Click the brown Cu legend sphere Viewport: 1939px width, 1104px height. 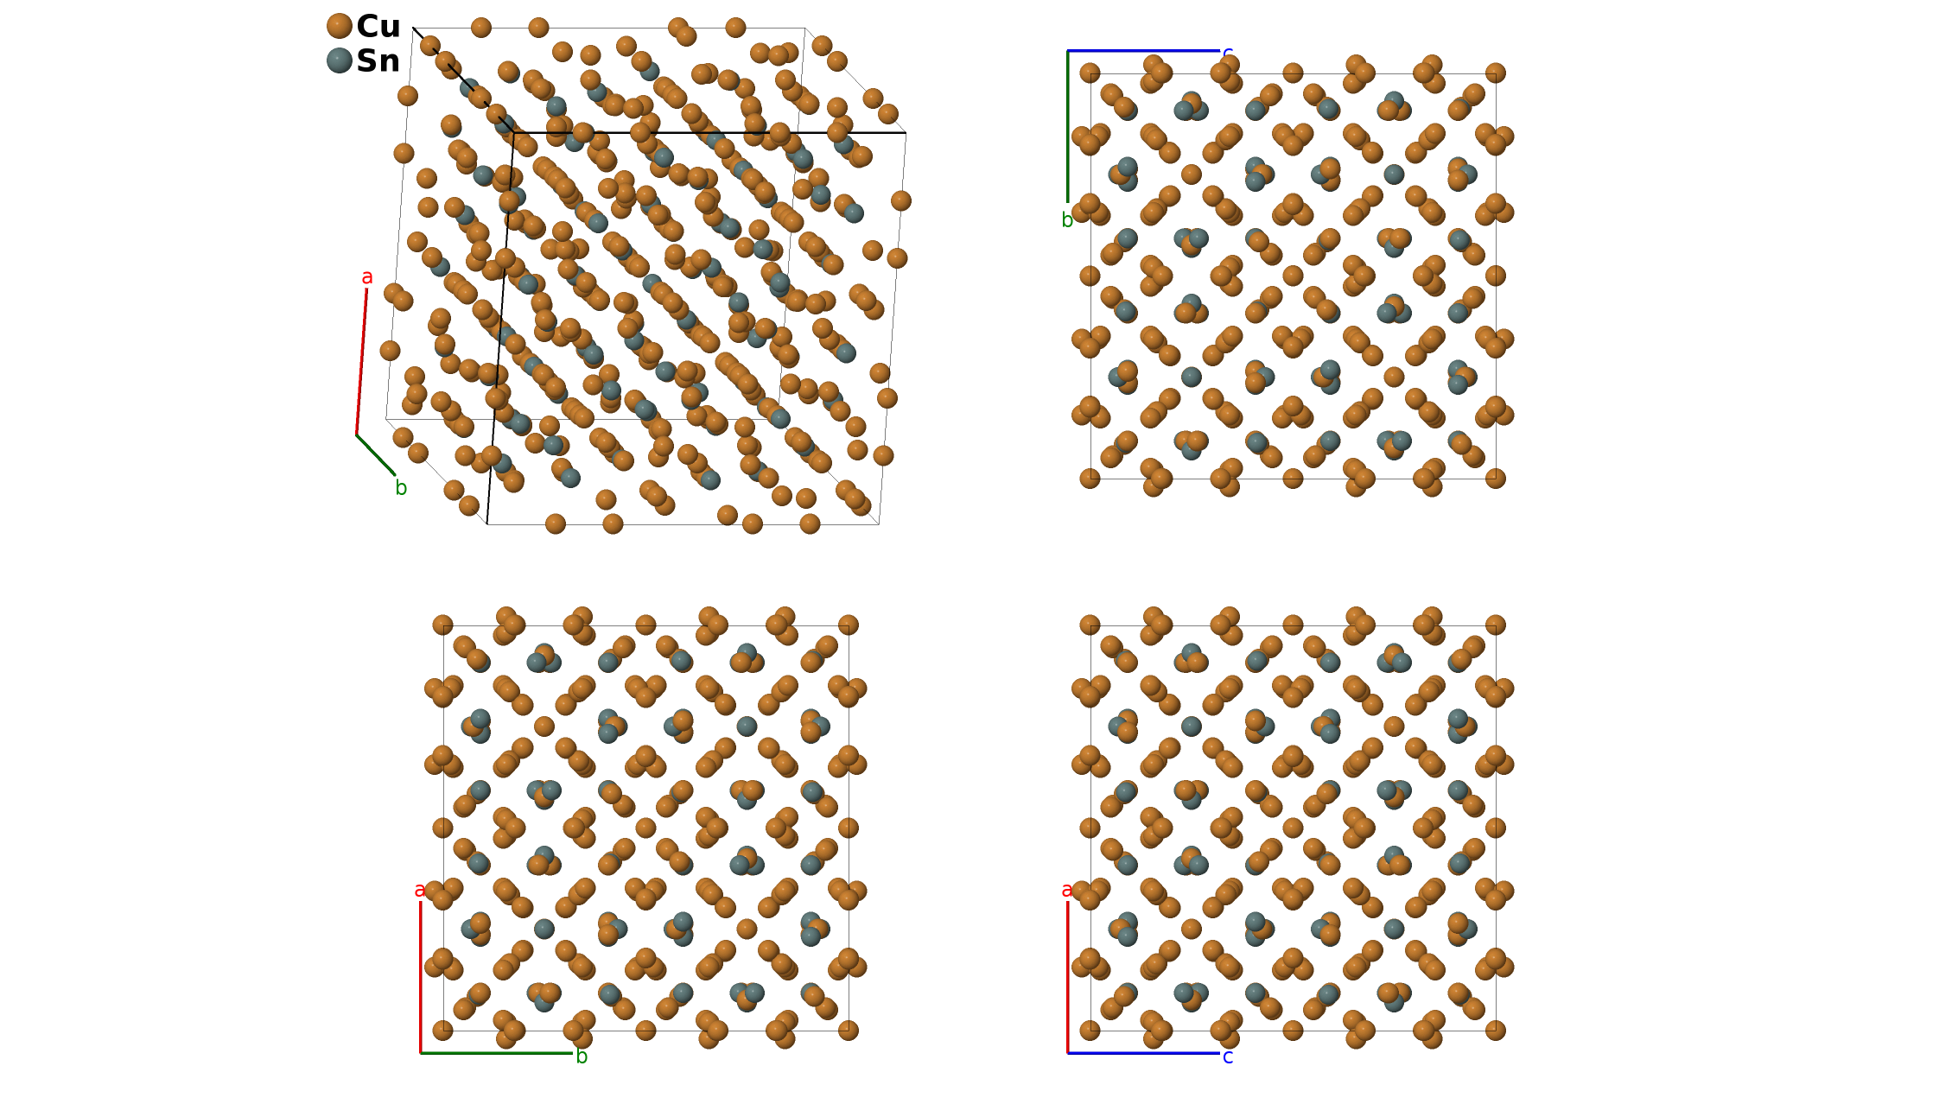click(340, 26)
